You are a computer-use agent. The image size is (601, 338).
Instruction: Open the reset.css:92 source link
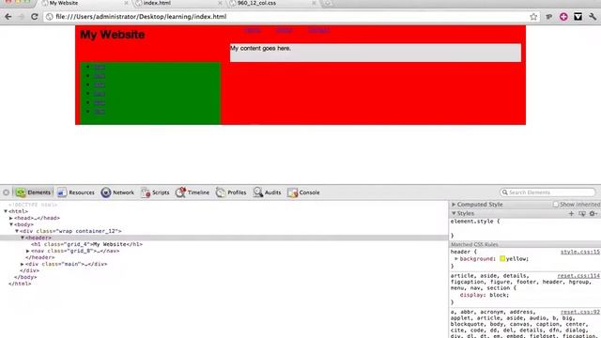click(580, 313)
